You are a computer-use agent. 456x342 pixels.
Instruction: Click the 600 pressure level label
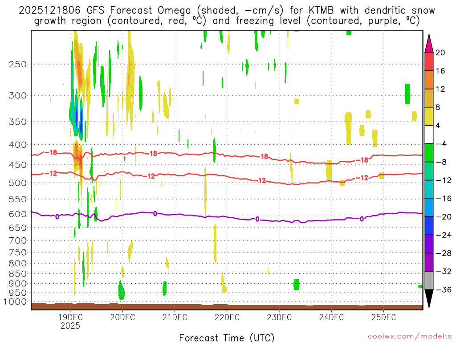tap(18, 214)
